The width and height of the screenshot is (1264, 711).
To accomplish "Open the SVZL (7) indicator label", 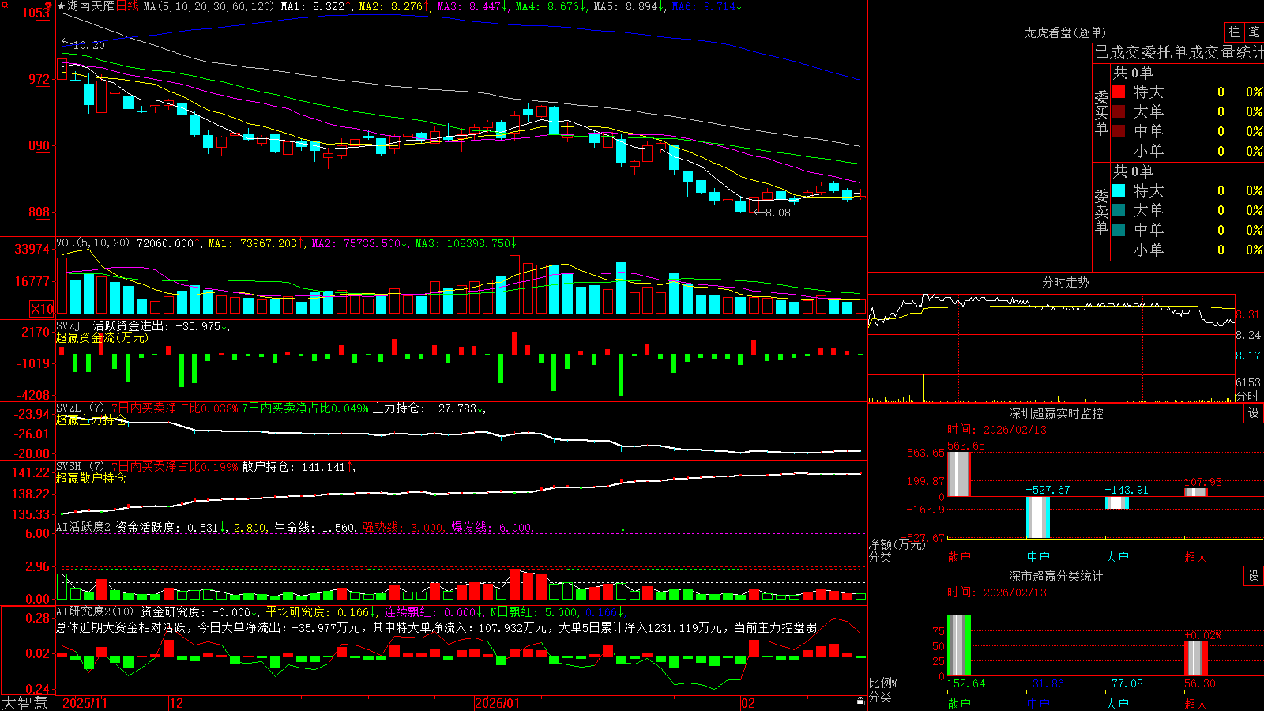I will (x=80, y=408).
